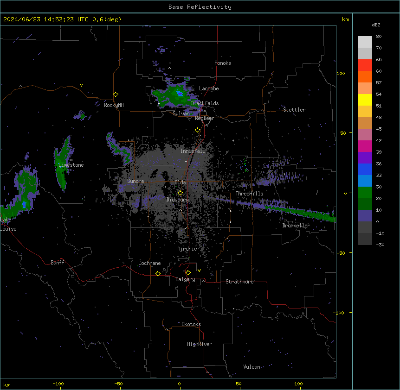This screenshot has width=400, height=390.
Task: Select the Lake Louise label
Action: [8, 224]
